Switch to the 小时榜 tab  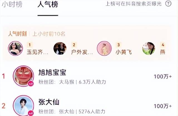tap(12, 4)
